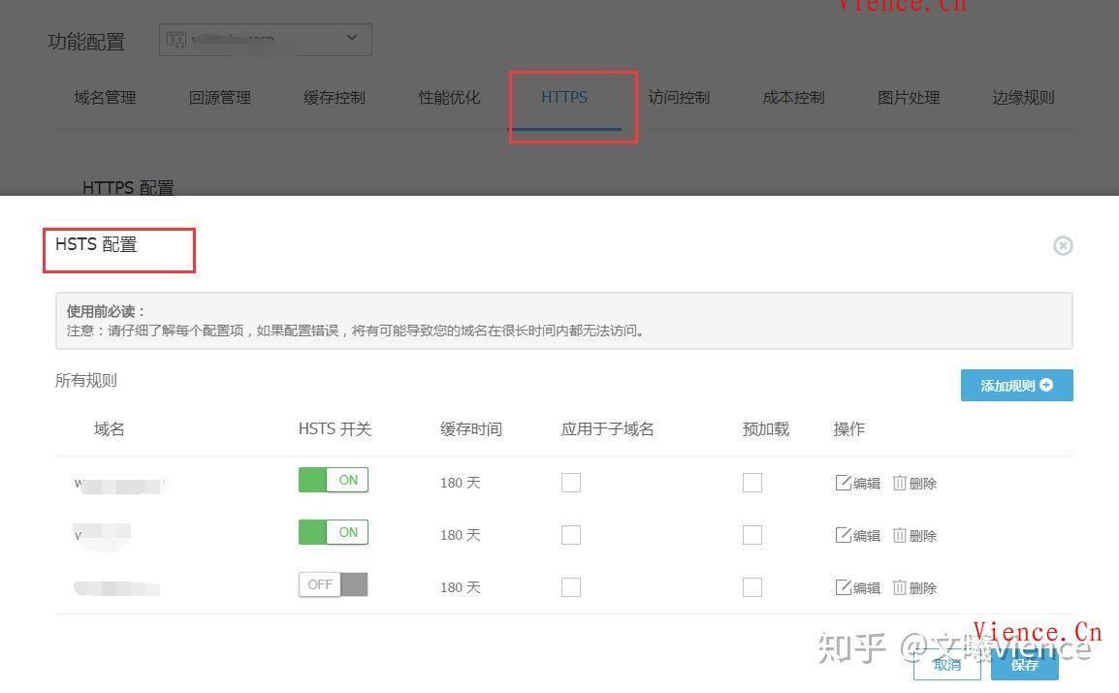
Task: Click the 添加规则 button
Action: 1016,385
